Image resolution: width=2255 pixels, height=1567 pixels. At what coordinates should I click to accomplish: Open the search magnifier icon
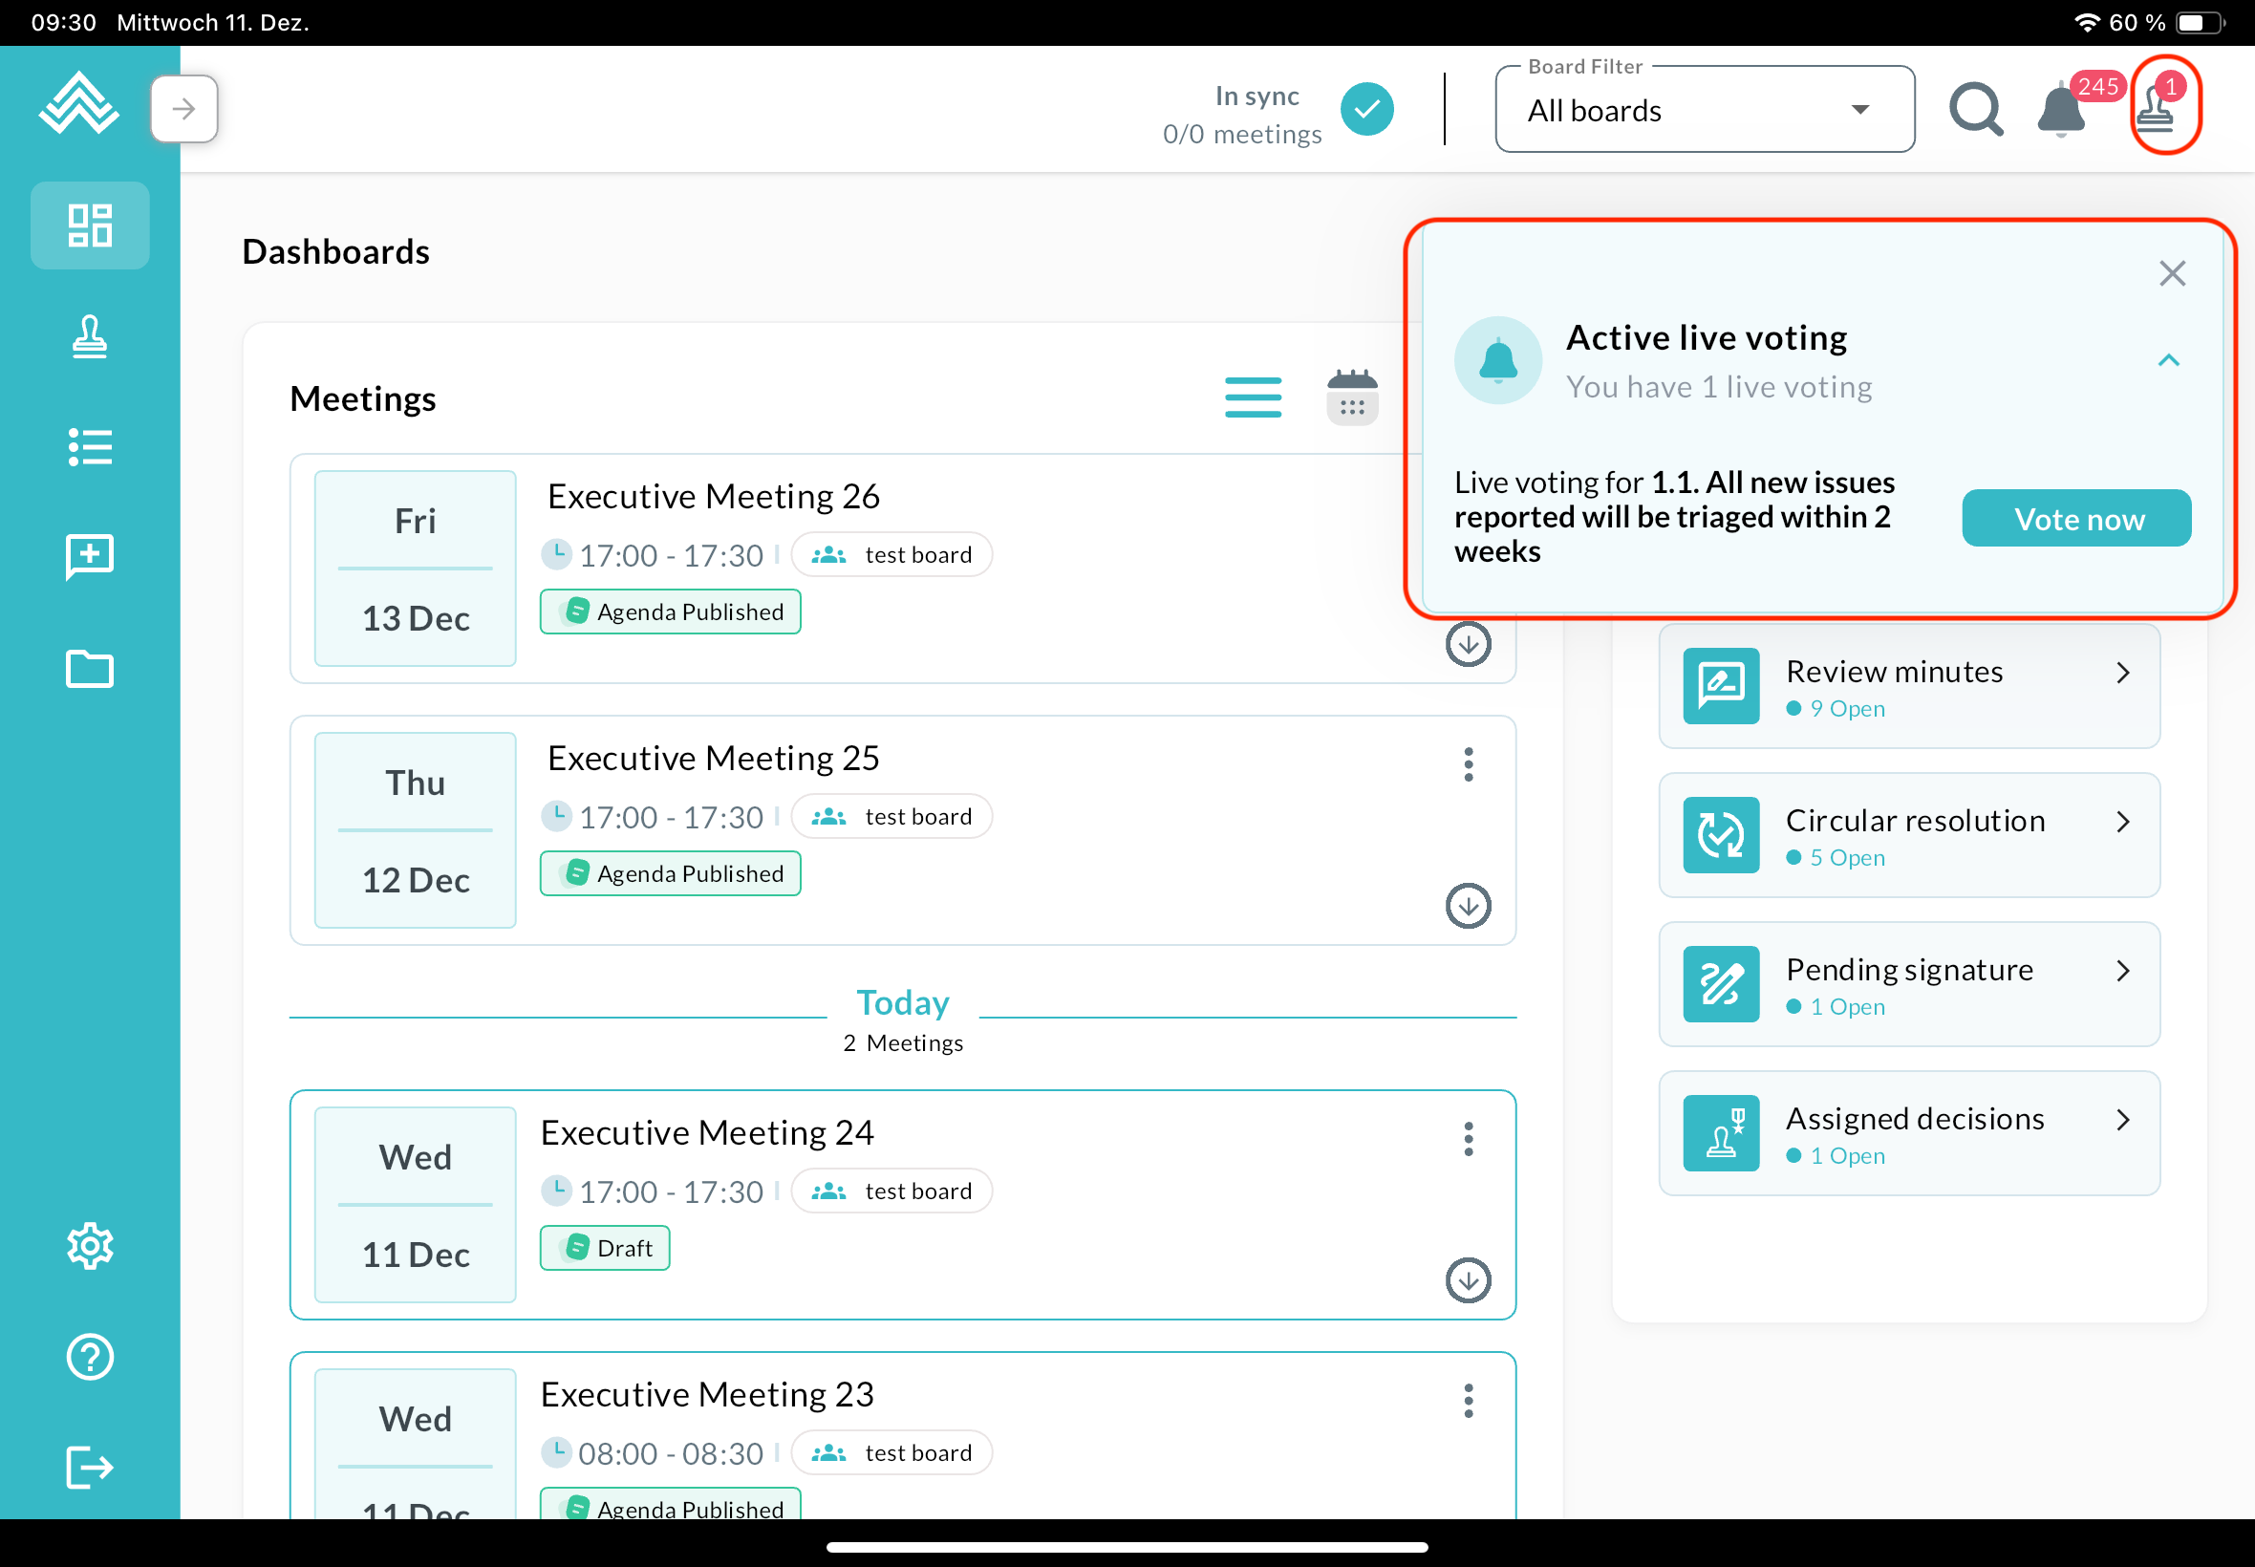click(x=1975, y=110)
